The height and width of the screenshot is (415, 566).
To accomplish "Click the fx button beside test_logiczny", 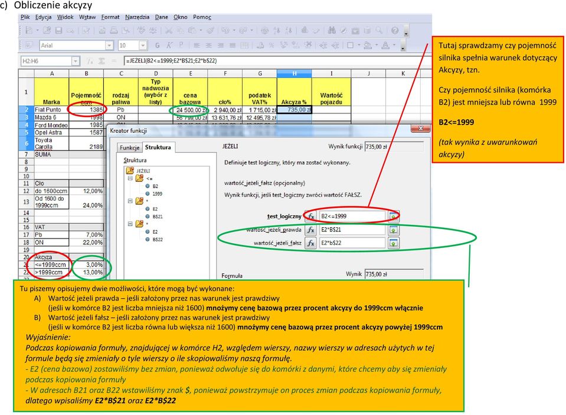I will click(x=310, y=216).
